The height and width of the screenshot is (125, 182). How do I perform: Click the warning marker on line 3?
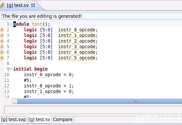pos(2,35)
